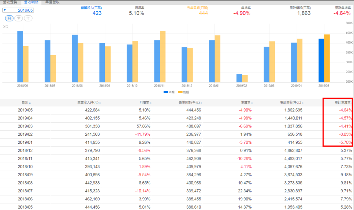Click the sort icon beside 期別 header
Screen dimensions: 354x210
(30, 103)
